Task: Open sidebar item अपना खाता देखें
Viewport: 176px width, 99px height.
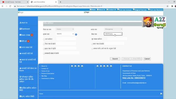Action: pyautogui.click(x=26, y=47)
